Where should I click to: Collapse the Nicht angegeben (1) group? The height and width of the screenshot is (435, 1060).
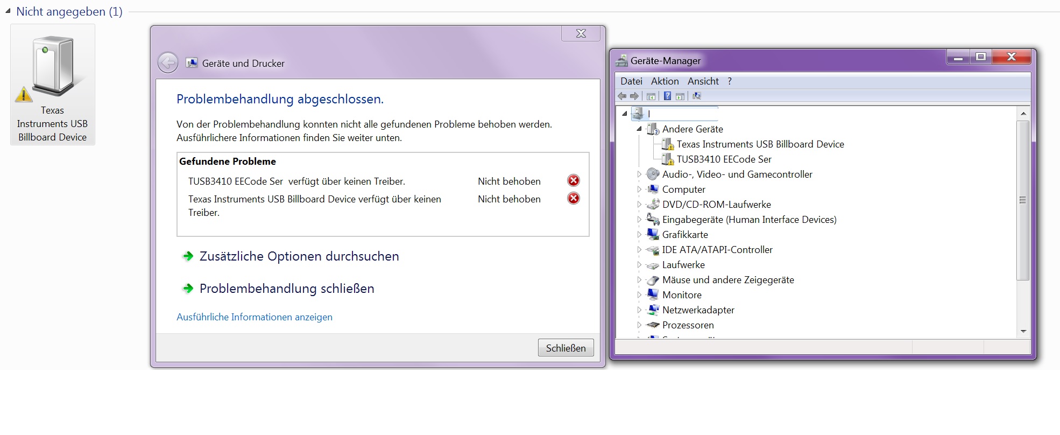(x=8, y=11)
